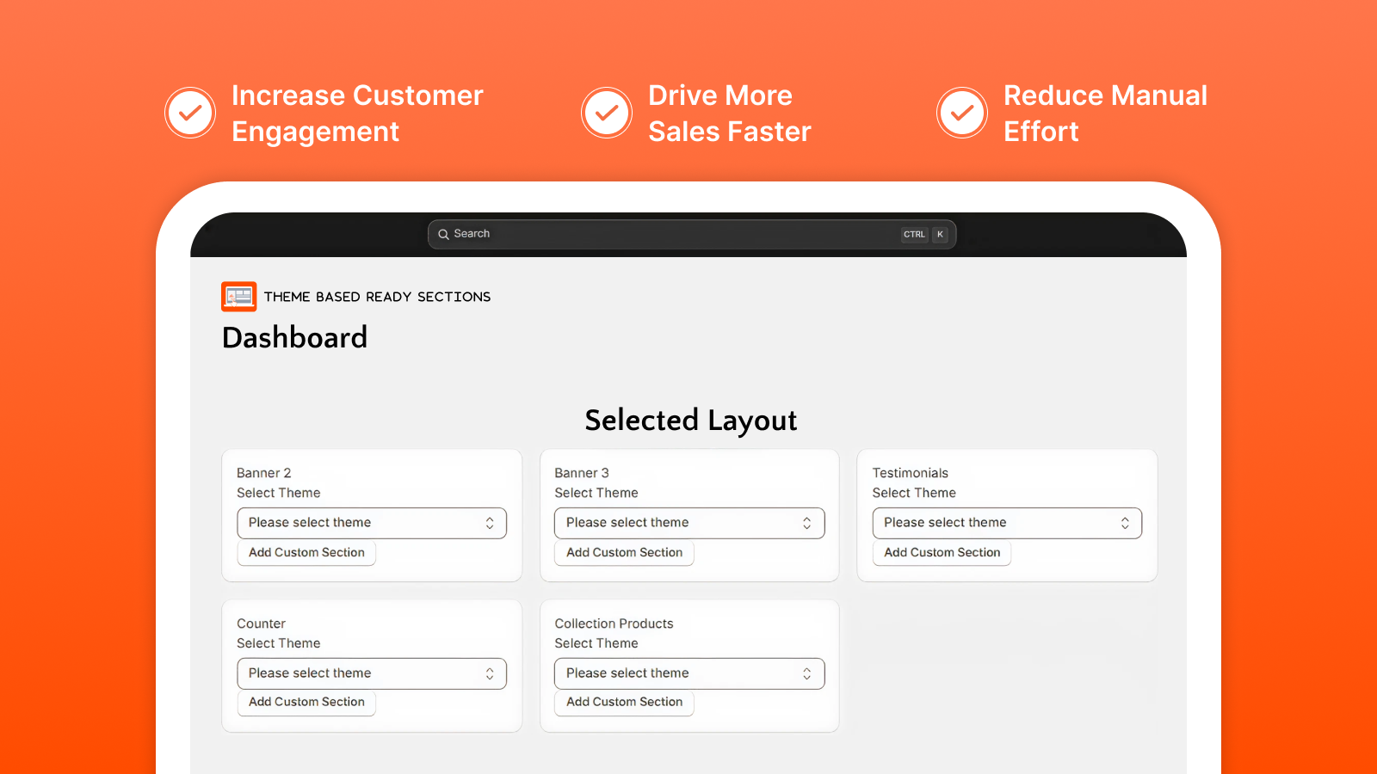Click the Select Theme label under Banner 3

tap(596, 493)
